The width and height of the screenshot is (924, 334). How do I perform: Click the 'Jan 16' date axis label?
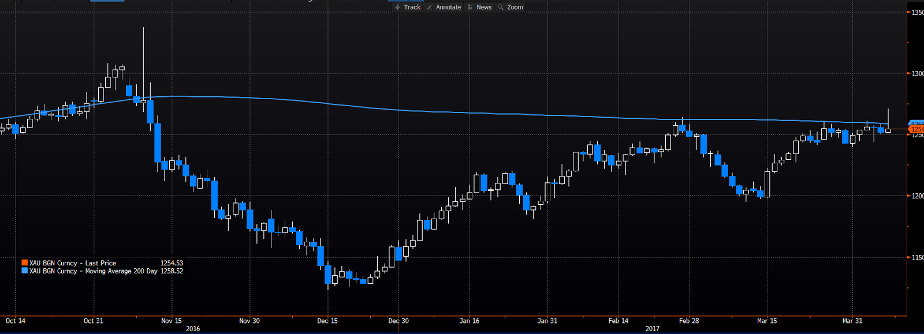pos(470,321)
